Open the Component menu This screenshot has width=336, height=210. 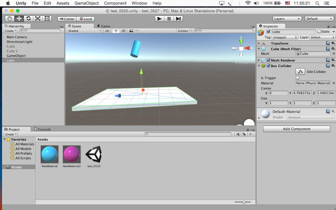click(x=115, y=3)
